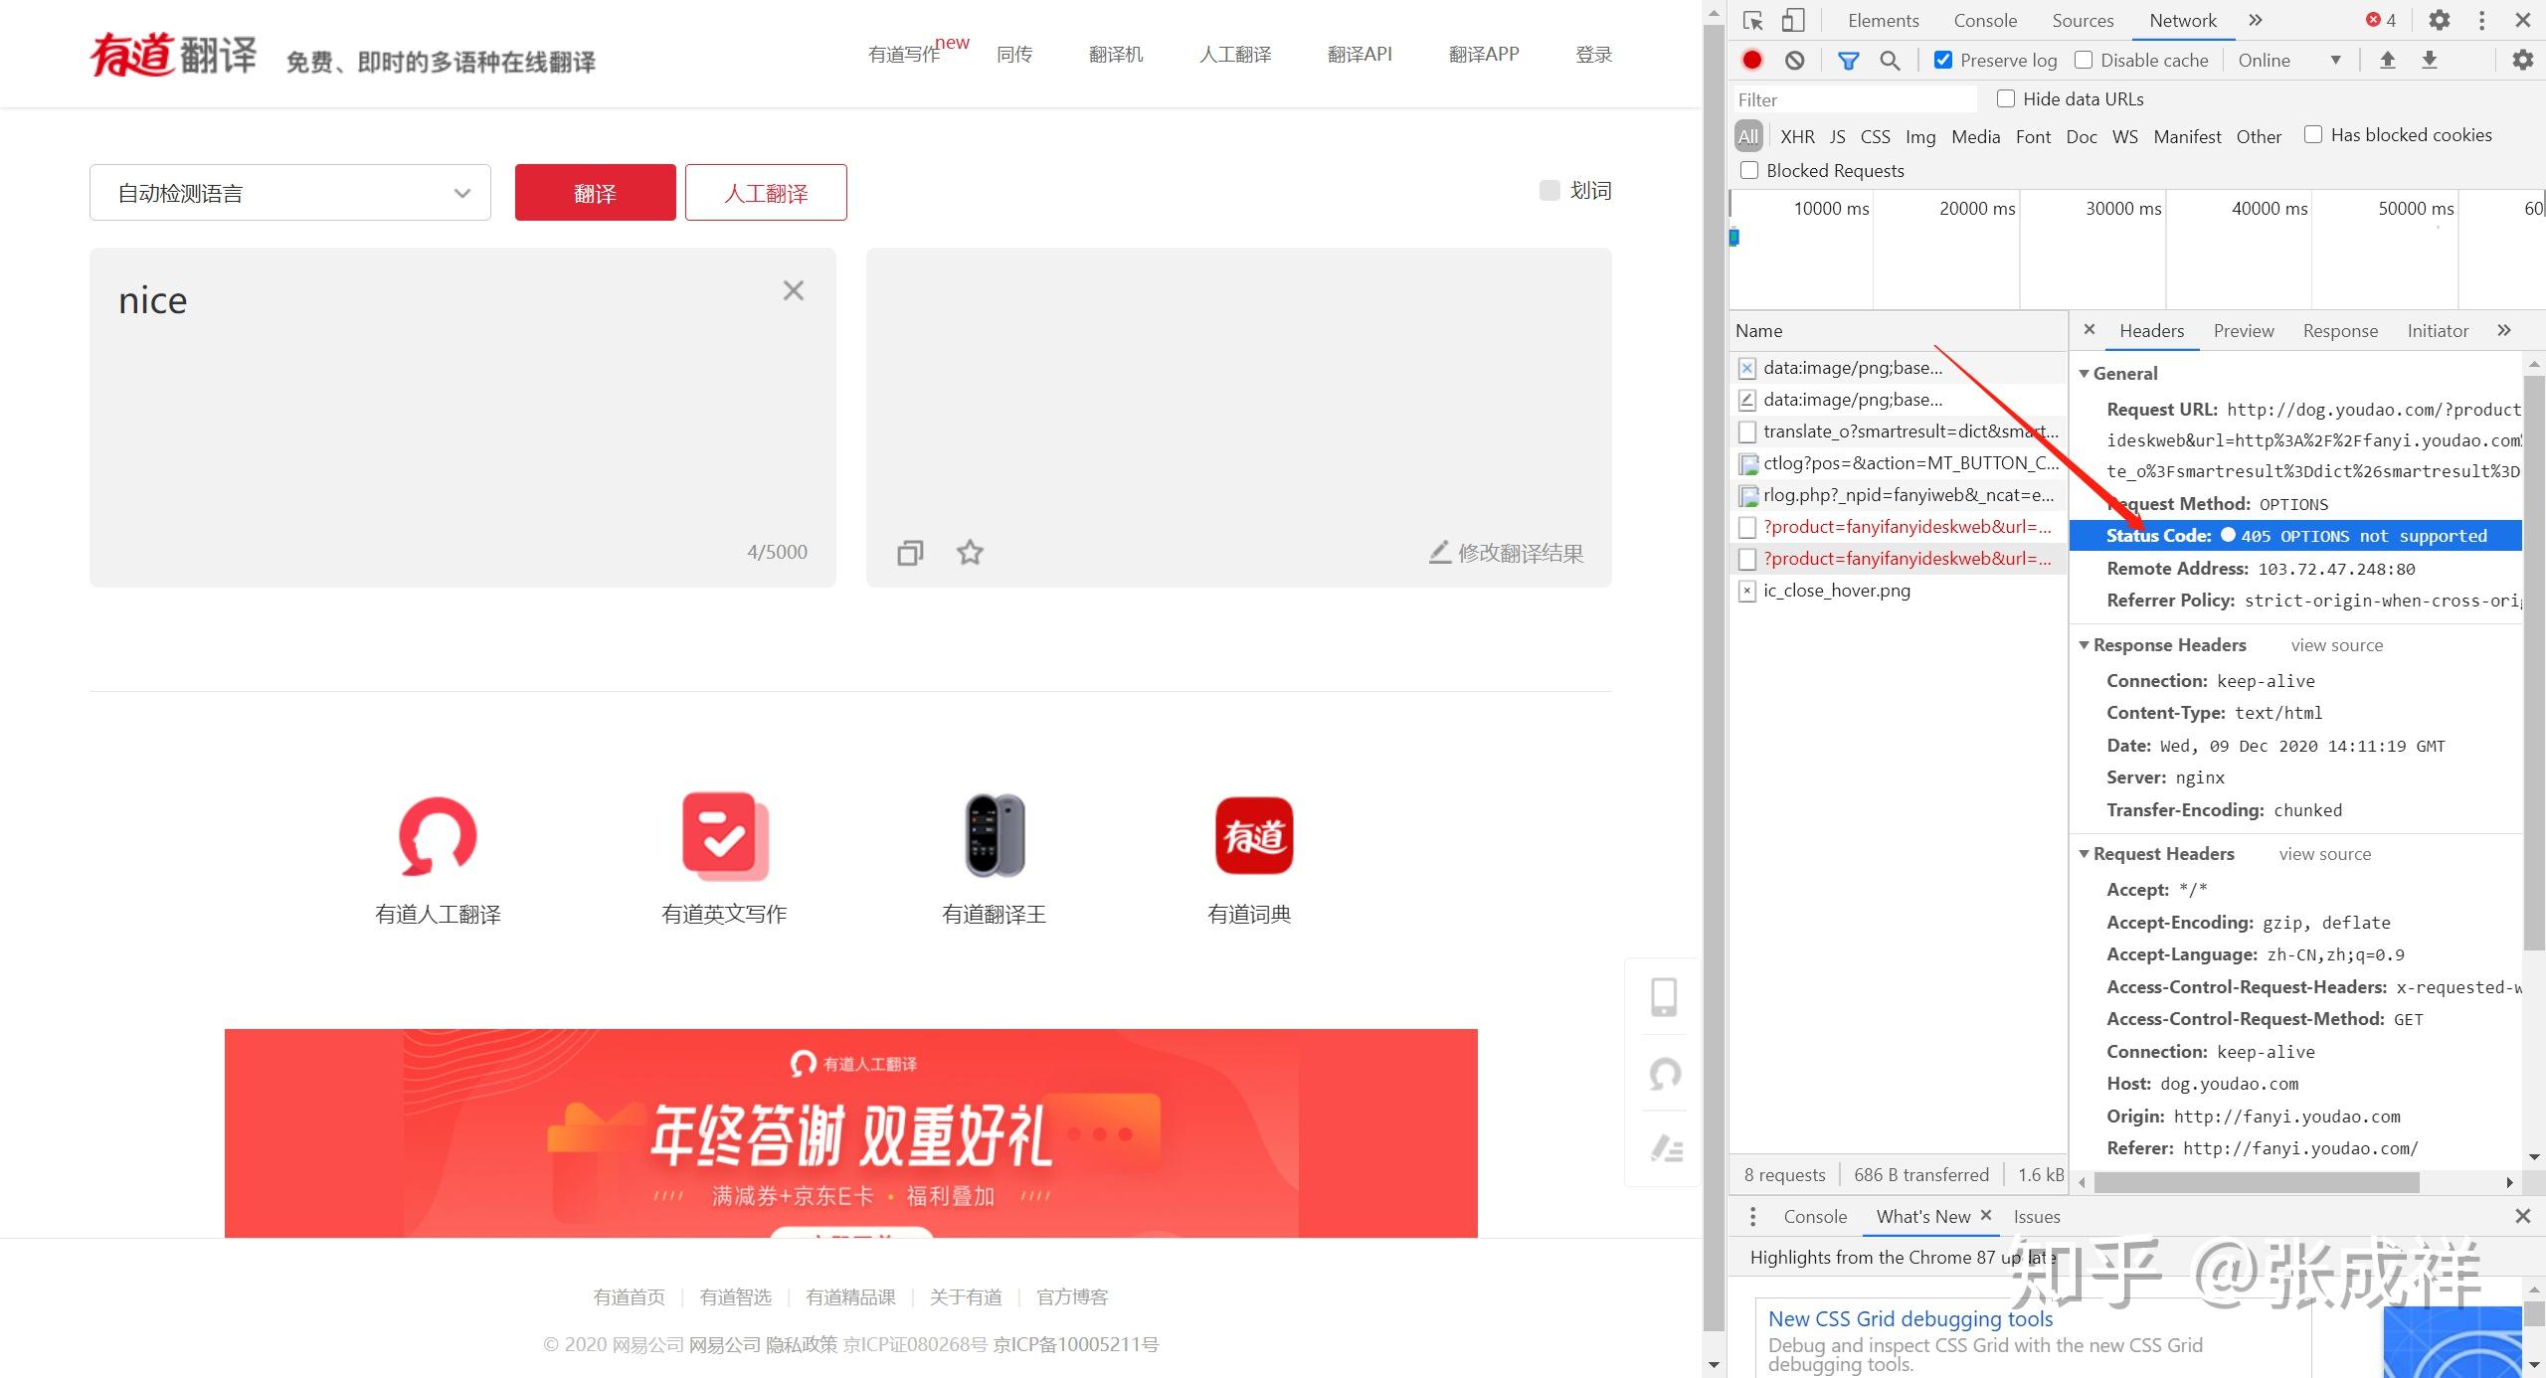The image size is (2546, 1378).
Task: Switch to the Elements tab
Action: click(x=1883, y=21)
